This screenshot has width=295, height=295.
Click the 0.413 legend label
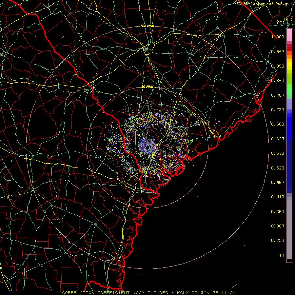coord(278,197)
